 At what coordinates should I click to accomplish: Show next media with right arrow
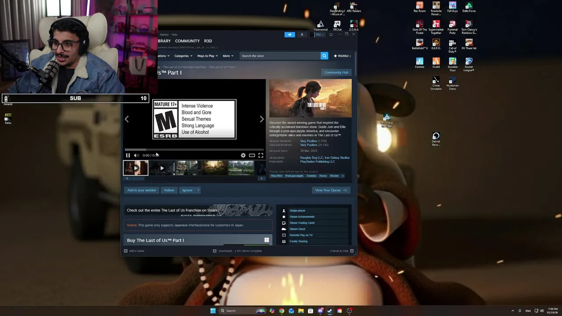pyautogui.click(x=262, y=119)
